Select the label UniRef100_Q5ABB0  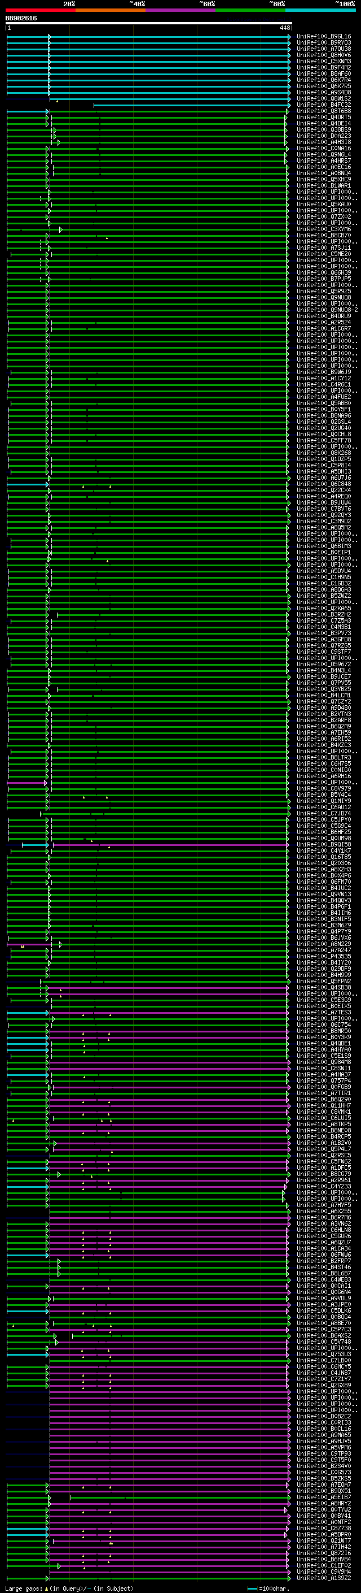[x=324, y=403]
